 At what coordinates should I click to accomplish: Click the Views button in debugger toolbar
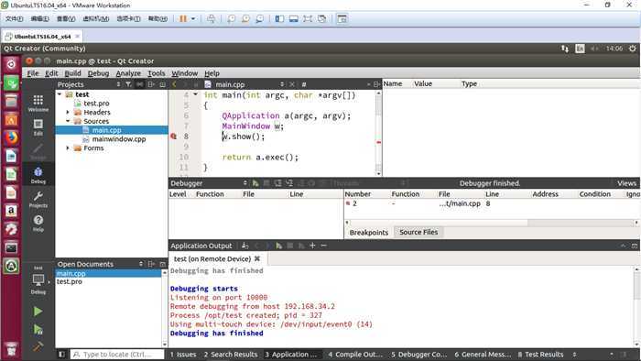tap(626, 183)
